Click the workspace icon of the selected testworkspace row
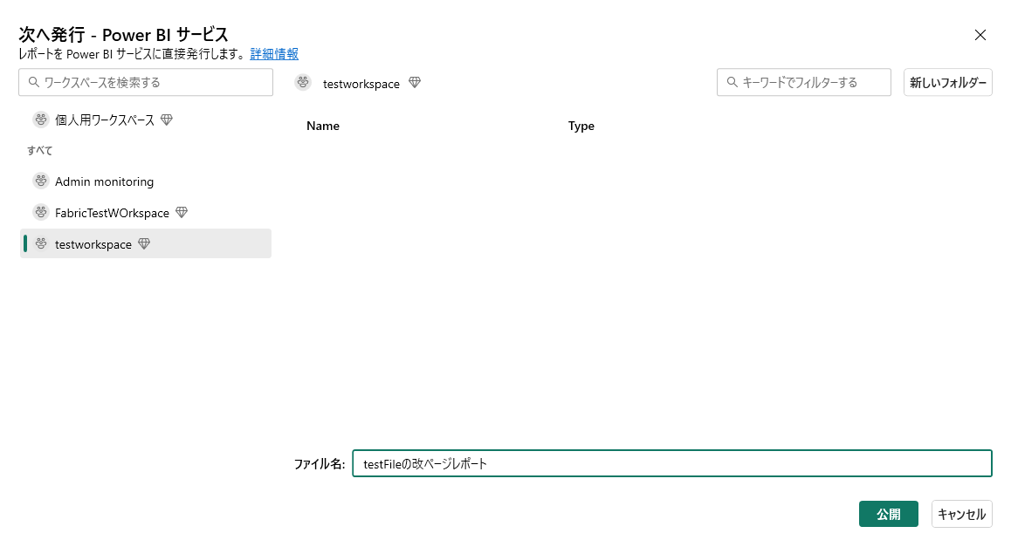 [x=41, y=243]
